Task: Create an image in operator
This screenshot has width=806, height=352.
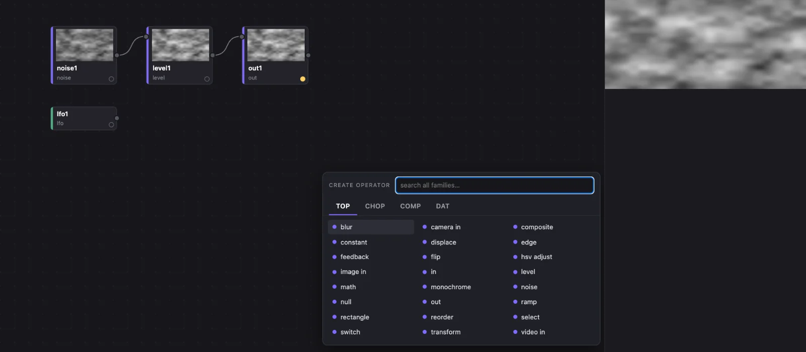Action: [371, 272]
